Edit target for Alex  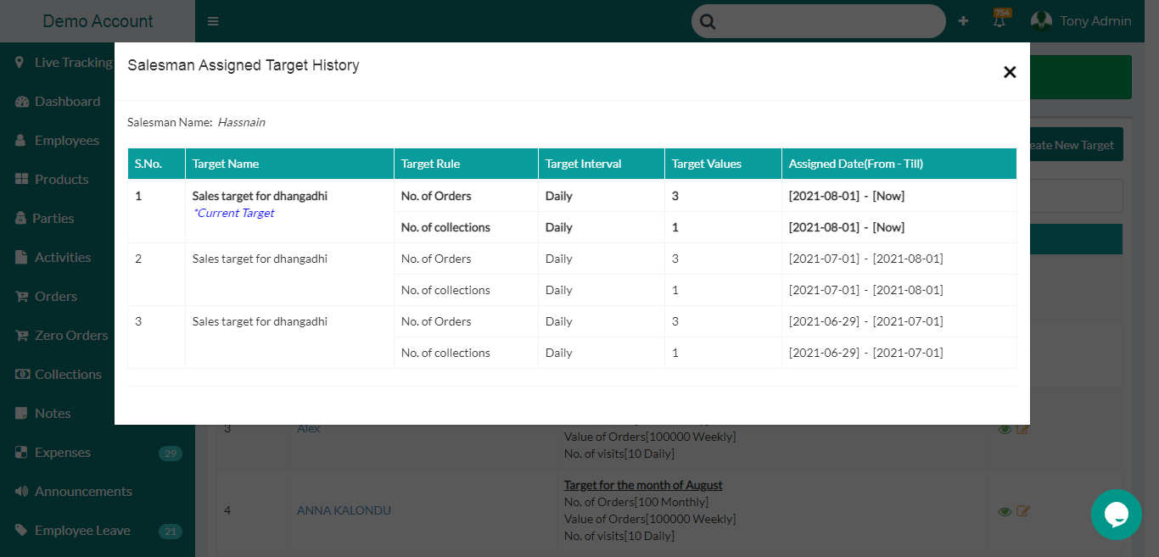(x=1023, y=429)
